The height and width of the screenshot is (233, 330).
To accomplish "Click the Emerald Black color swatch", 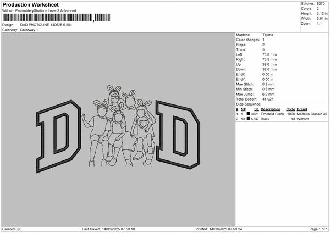I will click(x=249, y=114).
